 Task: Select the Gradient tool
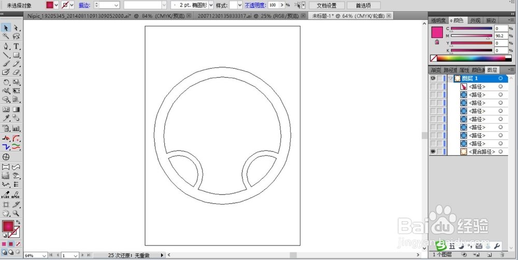pos(16,110)
